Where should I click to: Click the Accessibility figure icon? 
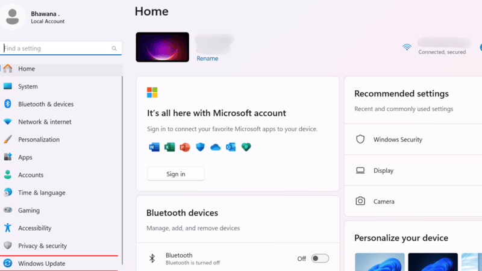pos(8,228)
